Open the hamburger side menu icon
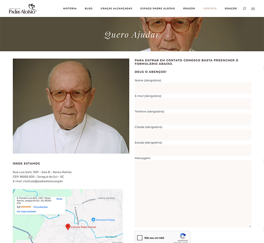The height and width of the screenshot is (243, 264). tap(253, 8)
